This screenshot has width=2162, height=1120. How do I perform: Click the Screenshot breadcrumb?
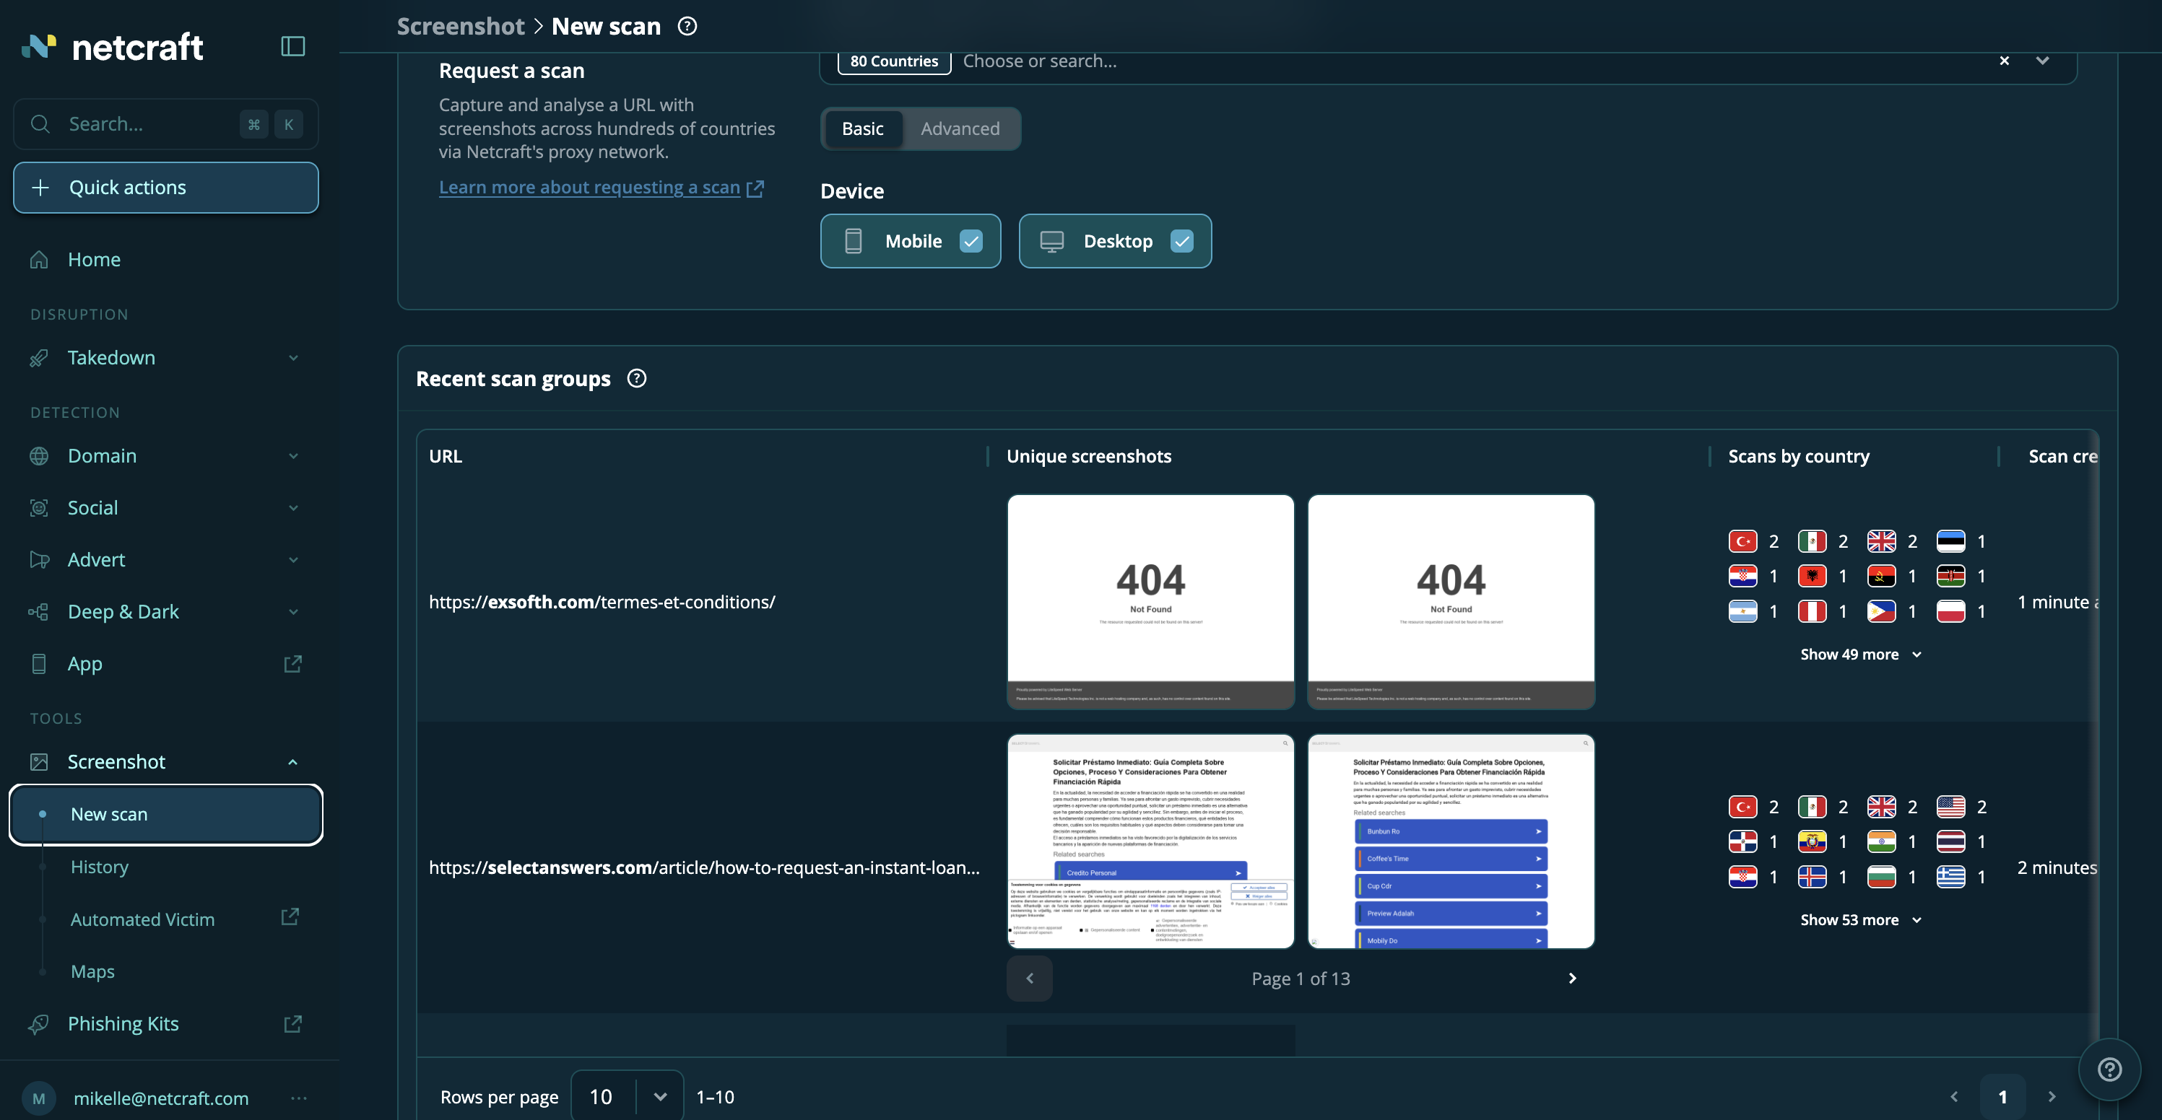(x=461, y=26)
